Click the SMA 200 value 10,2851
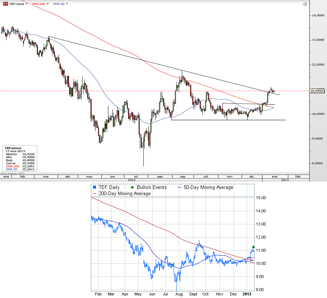327x298 pixels. (28, 166)
